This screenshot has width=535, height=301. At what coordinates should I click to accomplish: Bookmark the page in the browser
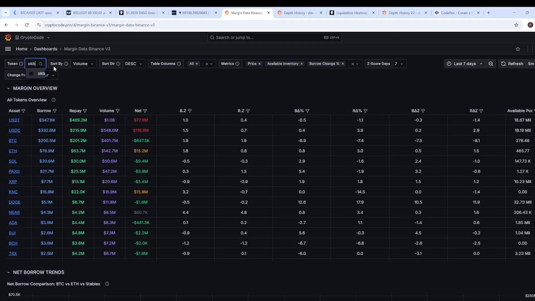click(x=516, y=25)
